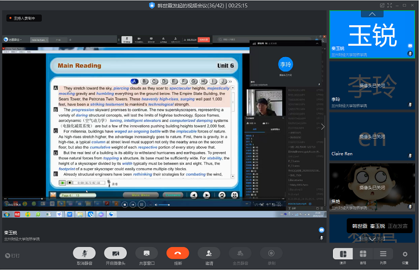Select paragraph tab B in reading
Screen dimensions: 419x270
[145, 81]
